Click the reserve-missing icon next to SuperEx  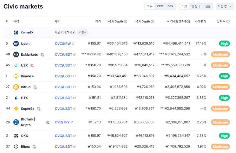point(39,109)
